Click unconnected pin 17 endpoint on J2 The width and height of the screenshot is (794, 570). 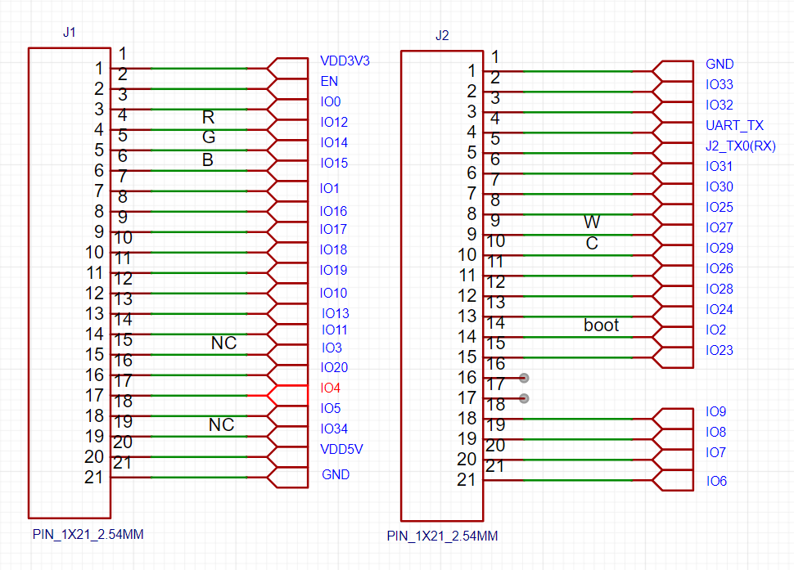524,398
